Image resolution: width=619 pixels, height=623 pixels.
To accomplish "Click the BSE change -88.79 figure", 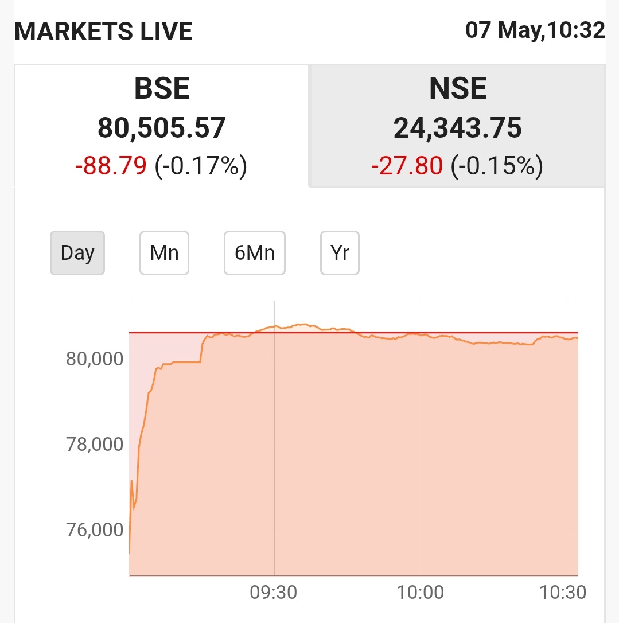I will pyautogui.click(x=111, y=166).
